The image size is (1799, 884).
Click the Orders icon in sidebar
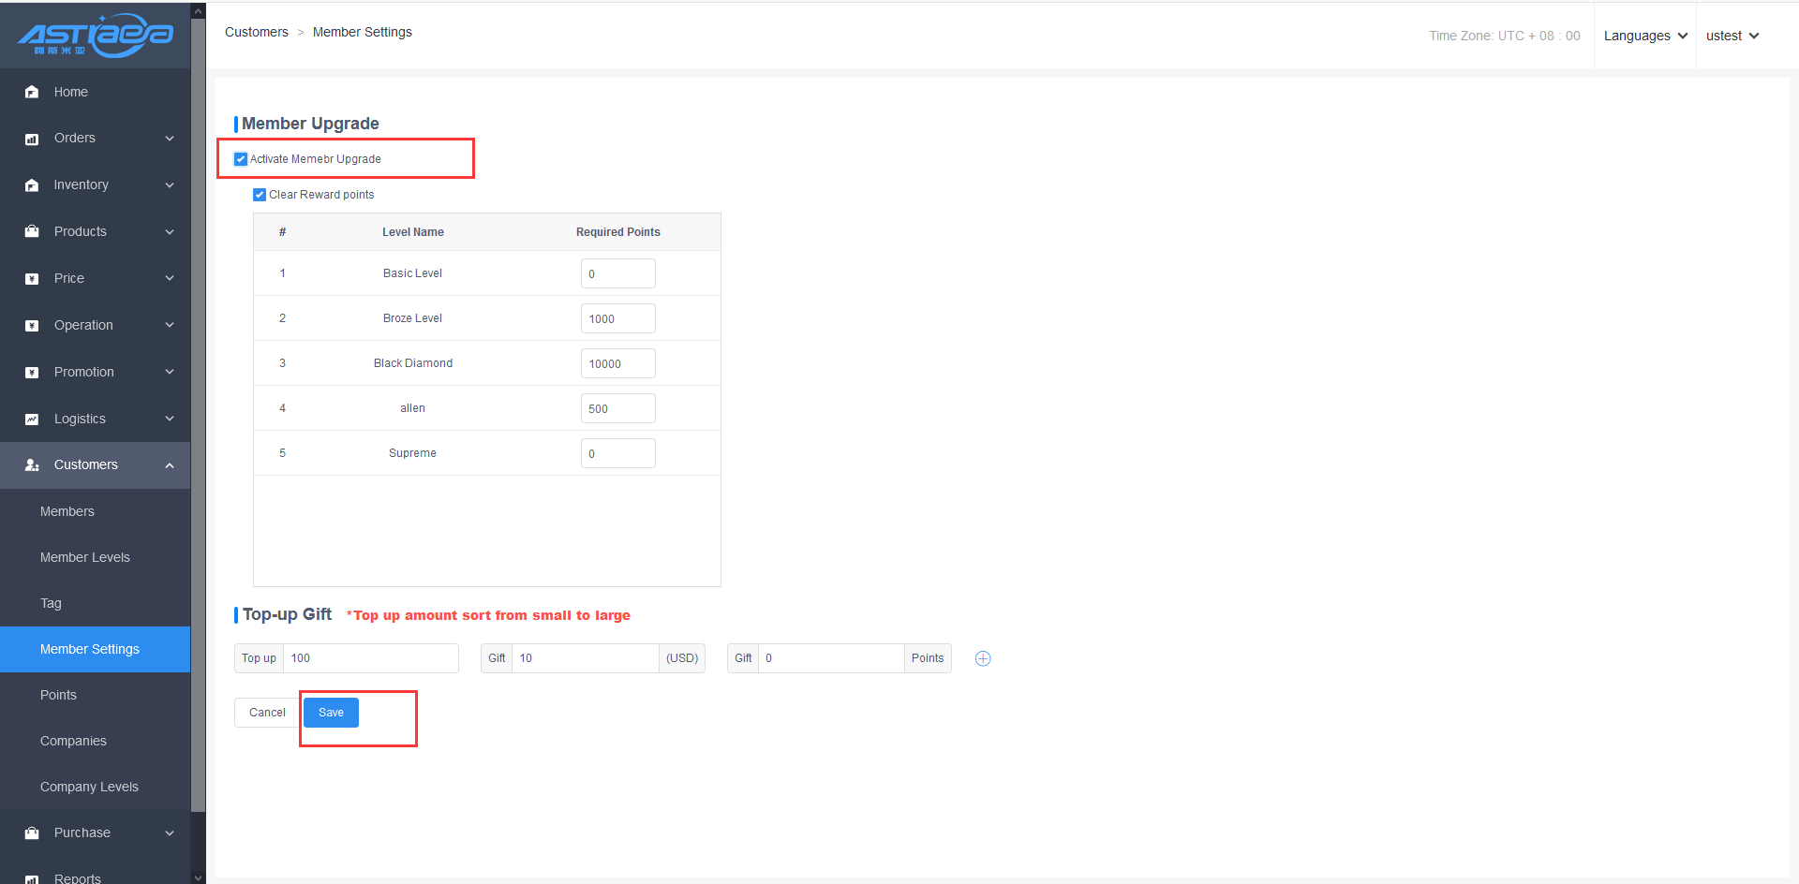point(32,139)
